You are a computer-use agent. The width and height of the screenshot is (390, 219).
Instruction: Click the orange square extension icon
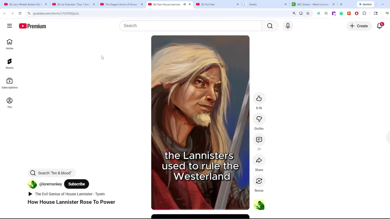pyautogui.click(x=349, y=13)
